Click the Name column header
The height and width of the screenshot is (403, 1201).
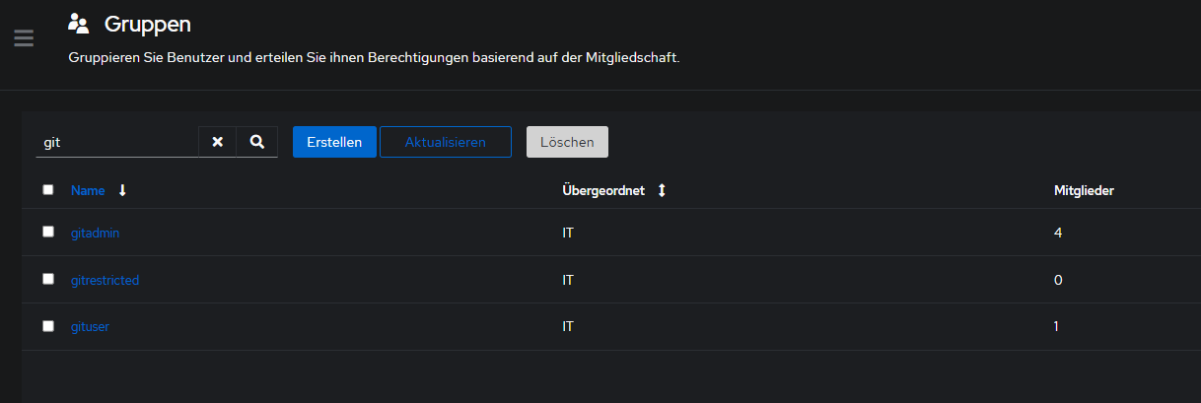(88, 190)
